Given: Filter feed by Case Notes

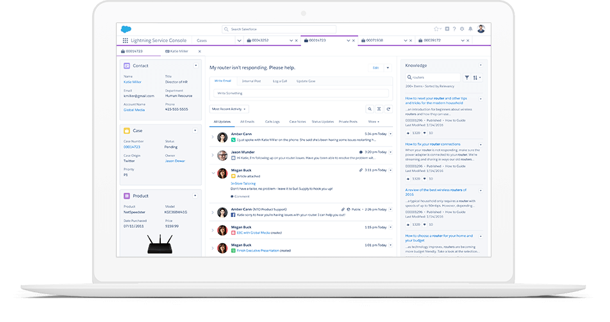Looking at the screenshot, I should 297,122.
